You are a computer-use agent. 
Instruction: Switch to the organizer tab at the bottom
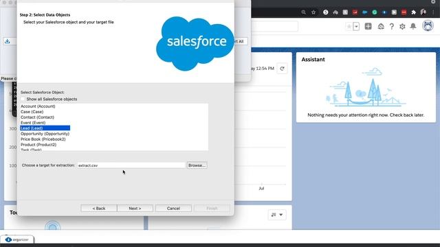pos(17,239)
